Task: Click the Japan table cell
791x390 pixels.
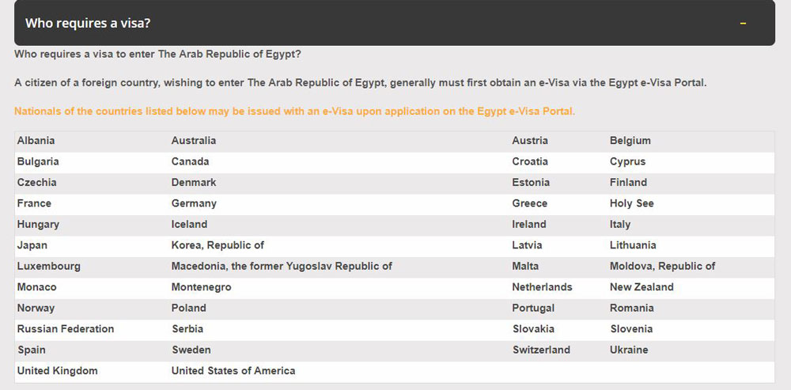Action: pyautogui.click(x=32, y=245)
